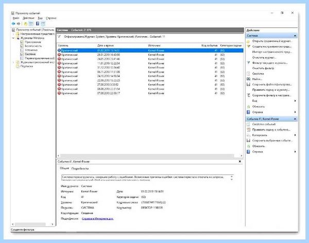
Task: Click the Свойства событий icon
Action: [x=248, y=124]
